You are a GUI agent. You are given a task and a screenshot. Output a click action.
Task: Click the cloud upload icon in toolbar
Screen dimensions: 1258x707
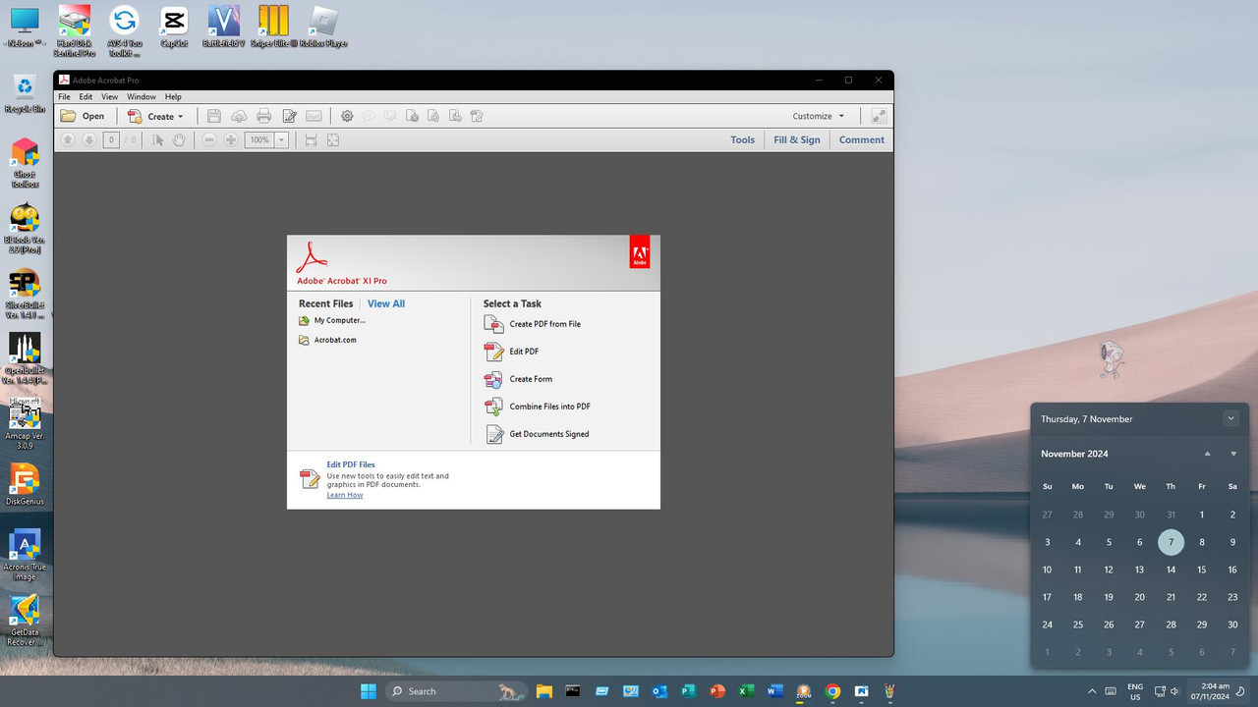[x=239, y=116]
